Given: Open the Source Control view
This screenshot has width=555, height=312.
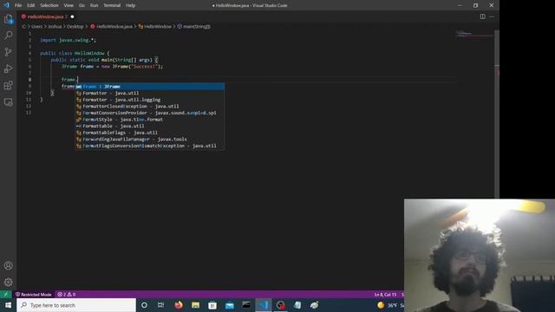Looking at the screenshot, I should point(8,52).
